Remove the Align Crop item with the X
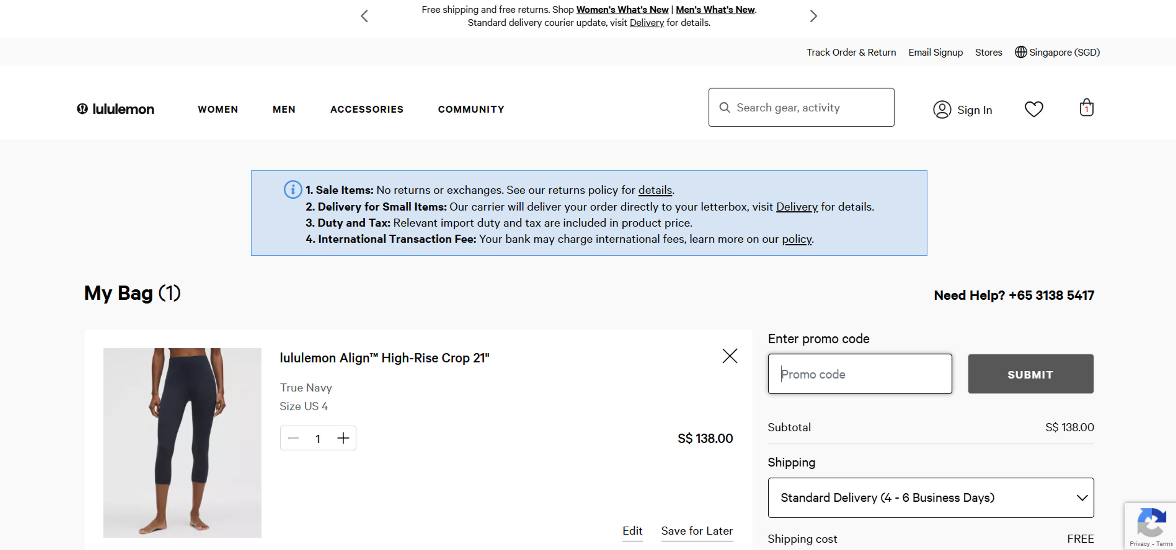 (729, 357)
